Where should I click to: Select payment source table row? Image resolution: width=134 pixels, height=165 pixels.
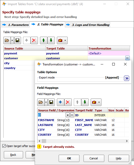point(25,53)
